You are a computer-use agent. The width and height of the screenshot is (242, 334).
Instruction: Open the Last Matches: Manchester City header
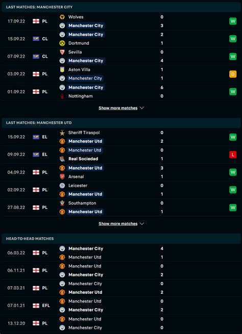(x=121, y=7)
